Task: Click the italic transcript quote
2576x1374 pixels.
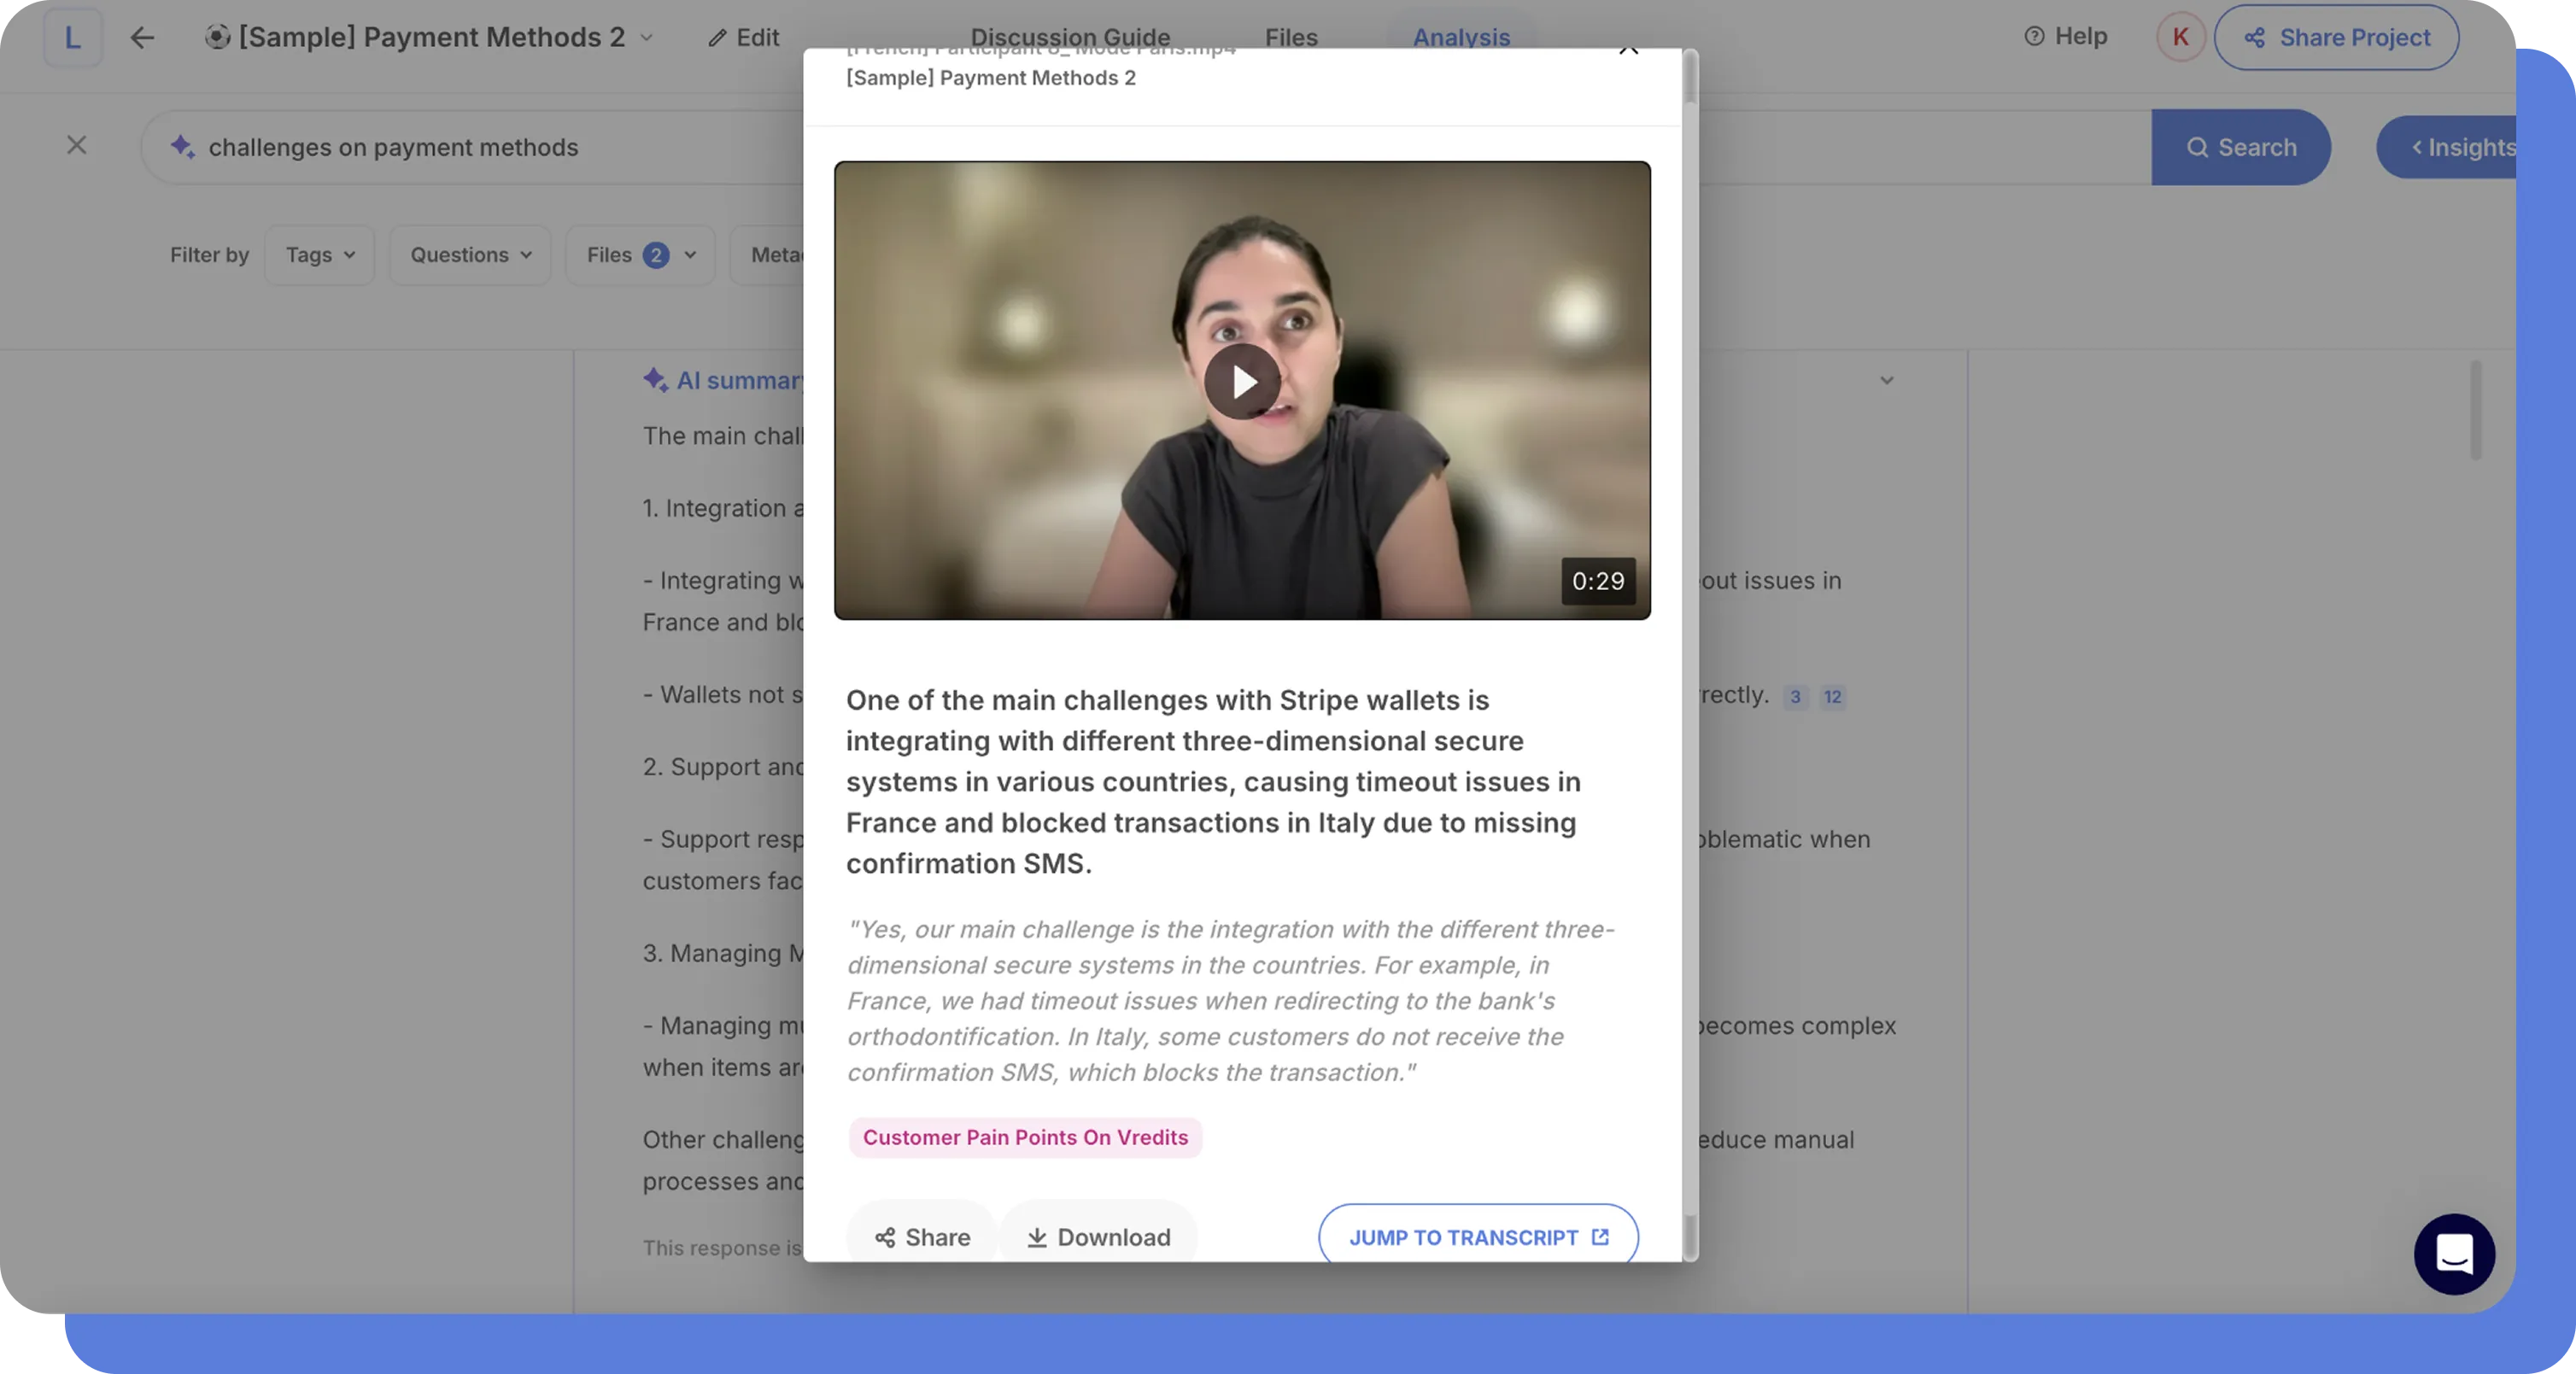Action: tap(1230, 1000)
